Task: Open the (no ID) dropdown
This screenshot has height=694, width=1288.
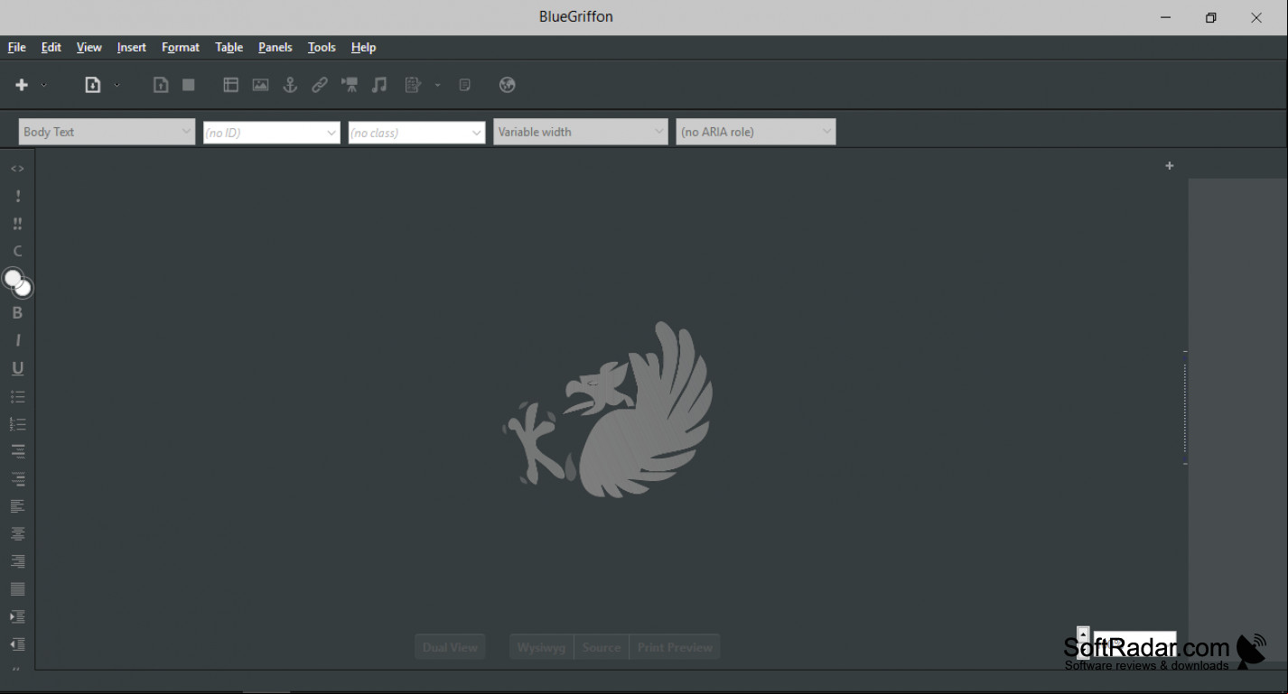Action: click(272, 133)
